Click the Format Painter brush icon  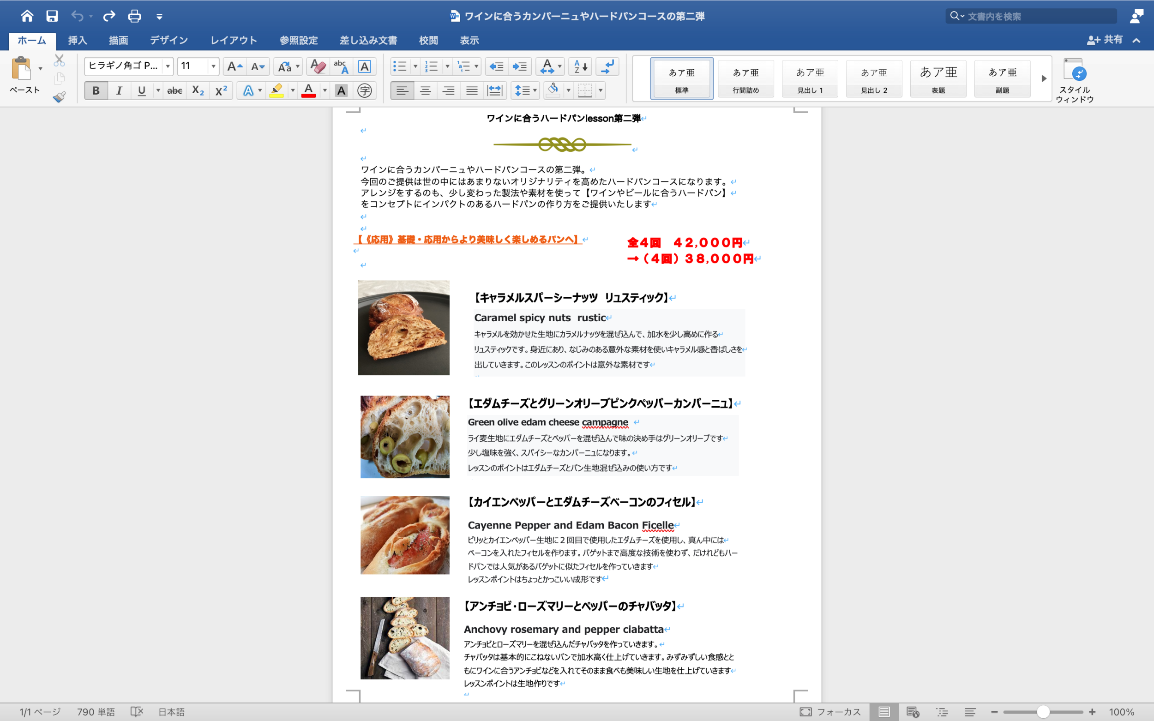[59, 97]
